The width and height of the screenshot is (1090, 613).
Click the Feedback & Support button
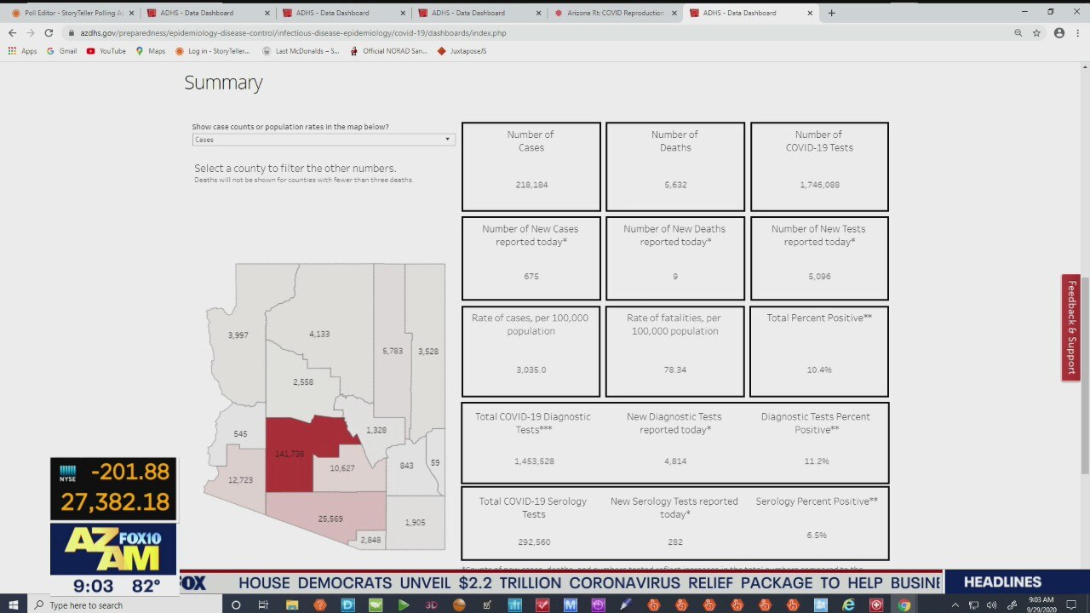click(x=1071, y=327)
